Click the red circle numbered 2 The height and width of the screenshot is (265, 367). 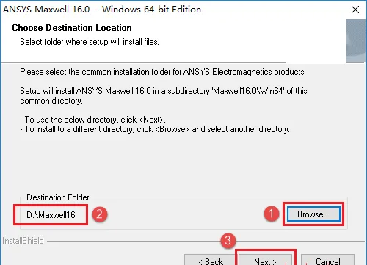click(99, 214)
